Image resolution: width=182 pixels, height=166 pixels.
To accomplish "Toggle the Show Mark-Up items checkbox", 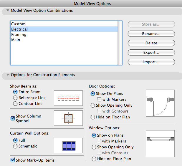I will 13,160.
